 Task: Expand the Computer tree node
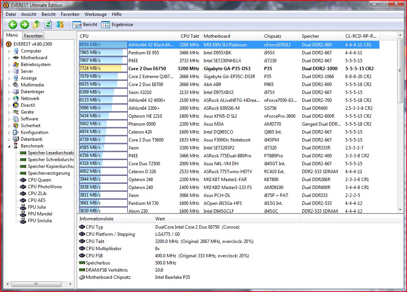point(9,51)
